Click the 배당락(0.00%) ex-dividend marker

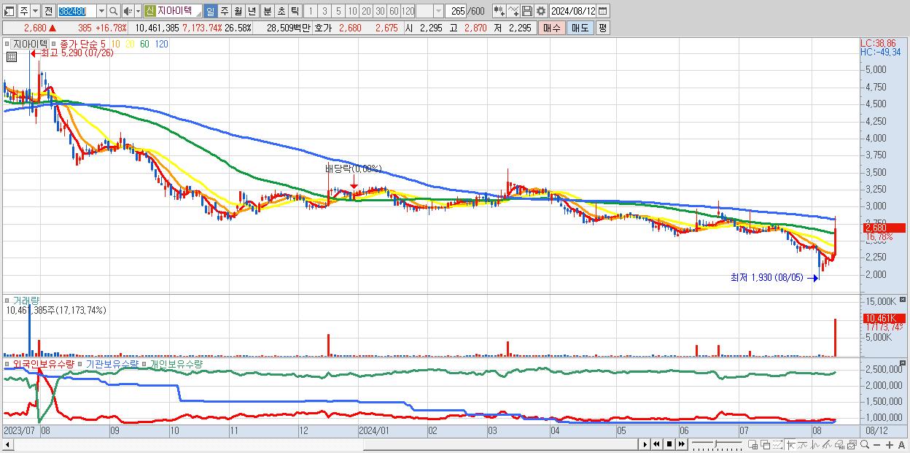click(353, 169)
